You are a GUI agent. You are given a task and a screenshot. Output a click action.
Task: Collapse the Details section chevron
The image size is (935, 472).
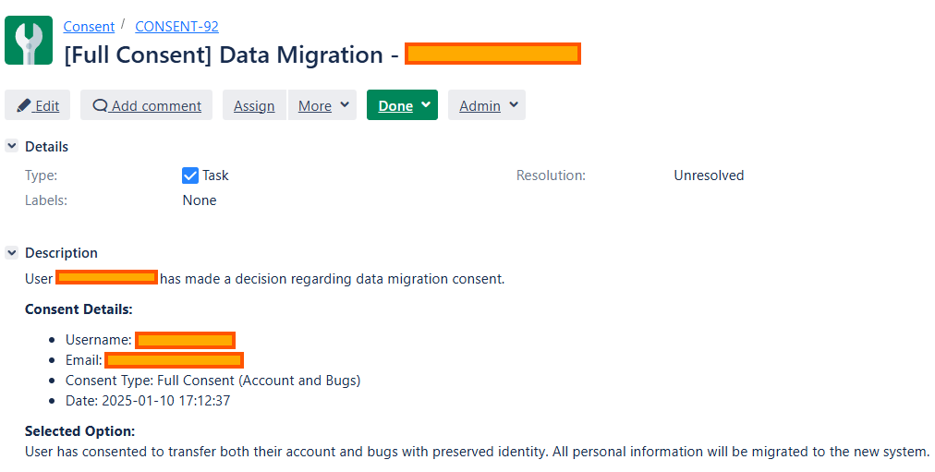(x=12, y=146)
